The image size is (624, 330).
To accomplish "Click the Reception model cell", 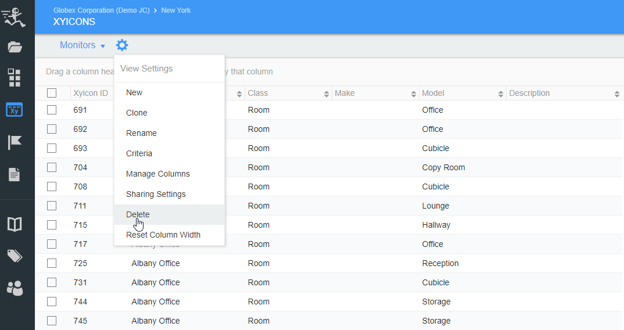I will coord(440,263).
